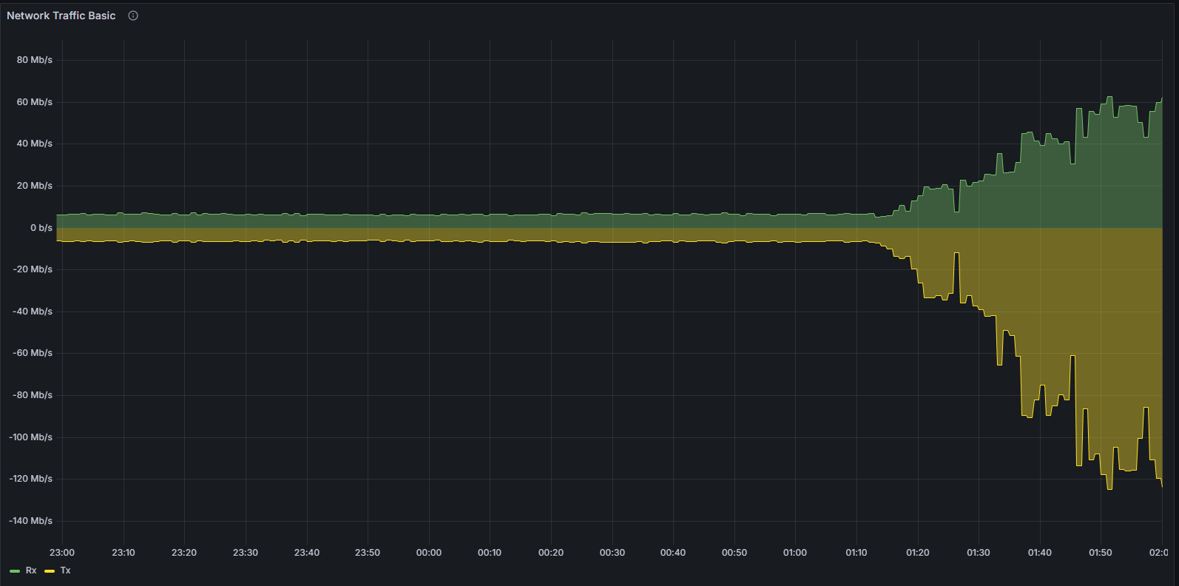Click the 01:10 label on the time axis
1179x586 pixels.
[x=857, y=553]
